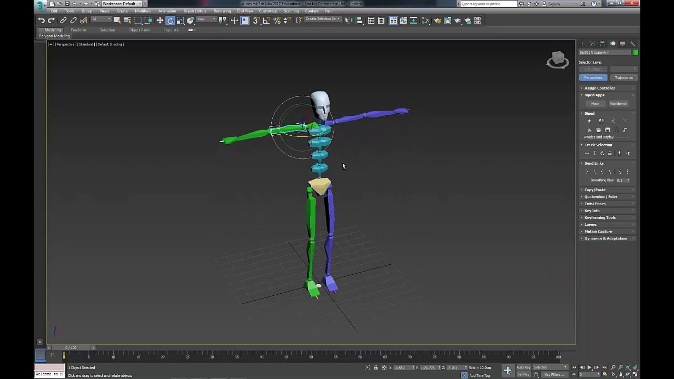Undo the last action in main toolbar
This screenshot has height=379, width=674.
41,21
